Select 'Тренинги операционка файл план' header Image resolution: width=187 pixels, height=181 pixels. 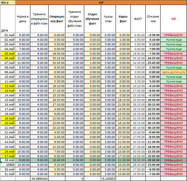click(x=39, y=19)
